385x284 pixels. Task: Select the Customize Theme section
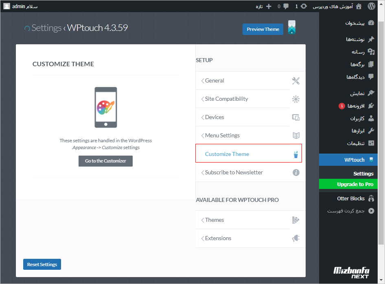point(249,154)
